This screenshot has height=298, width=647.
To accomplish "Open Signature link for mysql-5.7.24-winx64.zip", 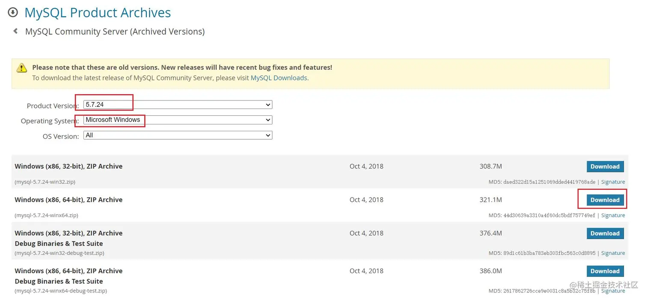I will point(613,215).
